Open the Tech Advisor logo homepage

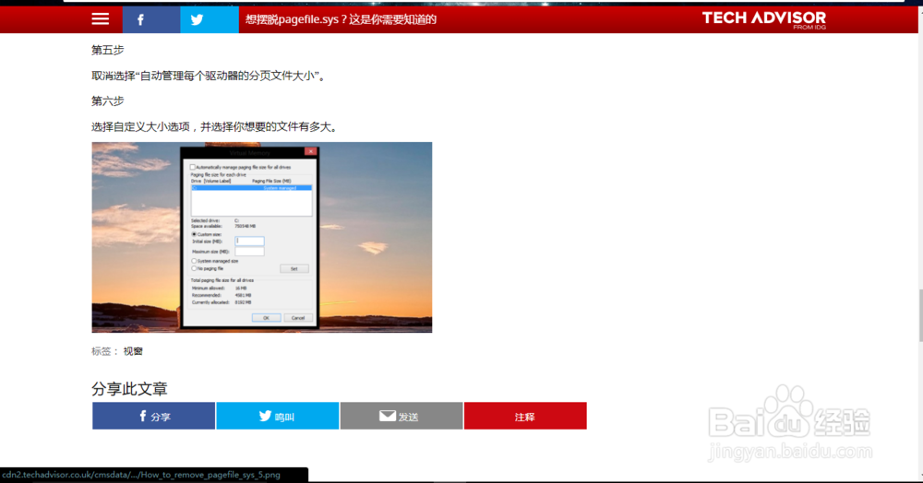tap(764, 19)
